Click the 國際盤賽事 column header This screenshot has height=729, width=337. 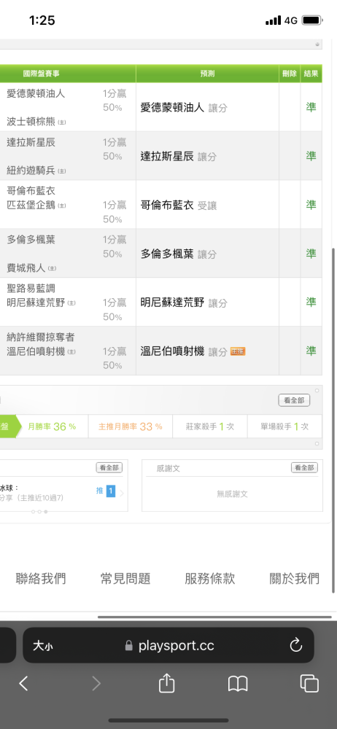(x=42, y=74)
